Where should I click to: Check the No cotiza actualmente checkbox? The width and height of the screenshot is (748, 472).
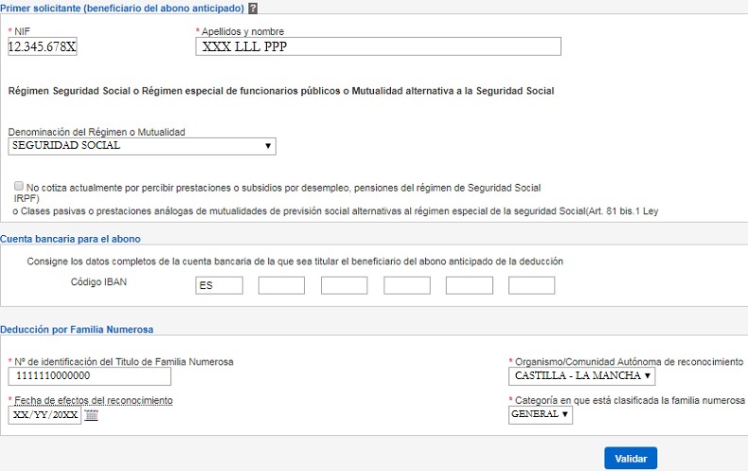click(x=19, y=186)
